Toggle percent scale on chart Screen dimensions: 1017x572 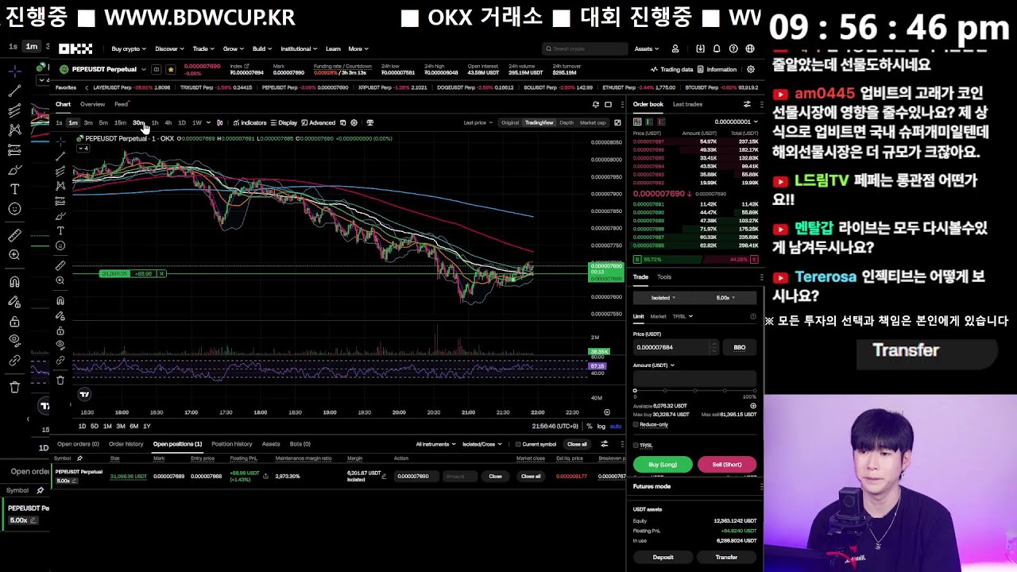(x=590, y=426)
